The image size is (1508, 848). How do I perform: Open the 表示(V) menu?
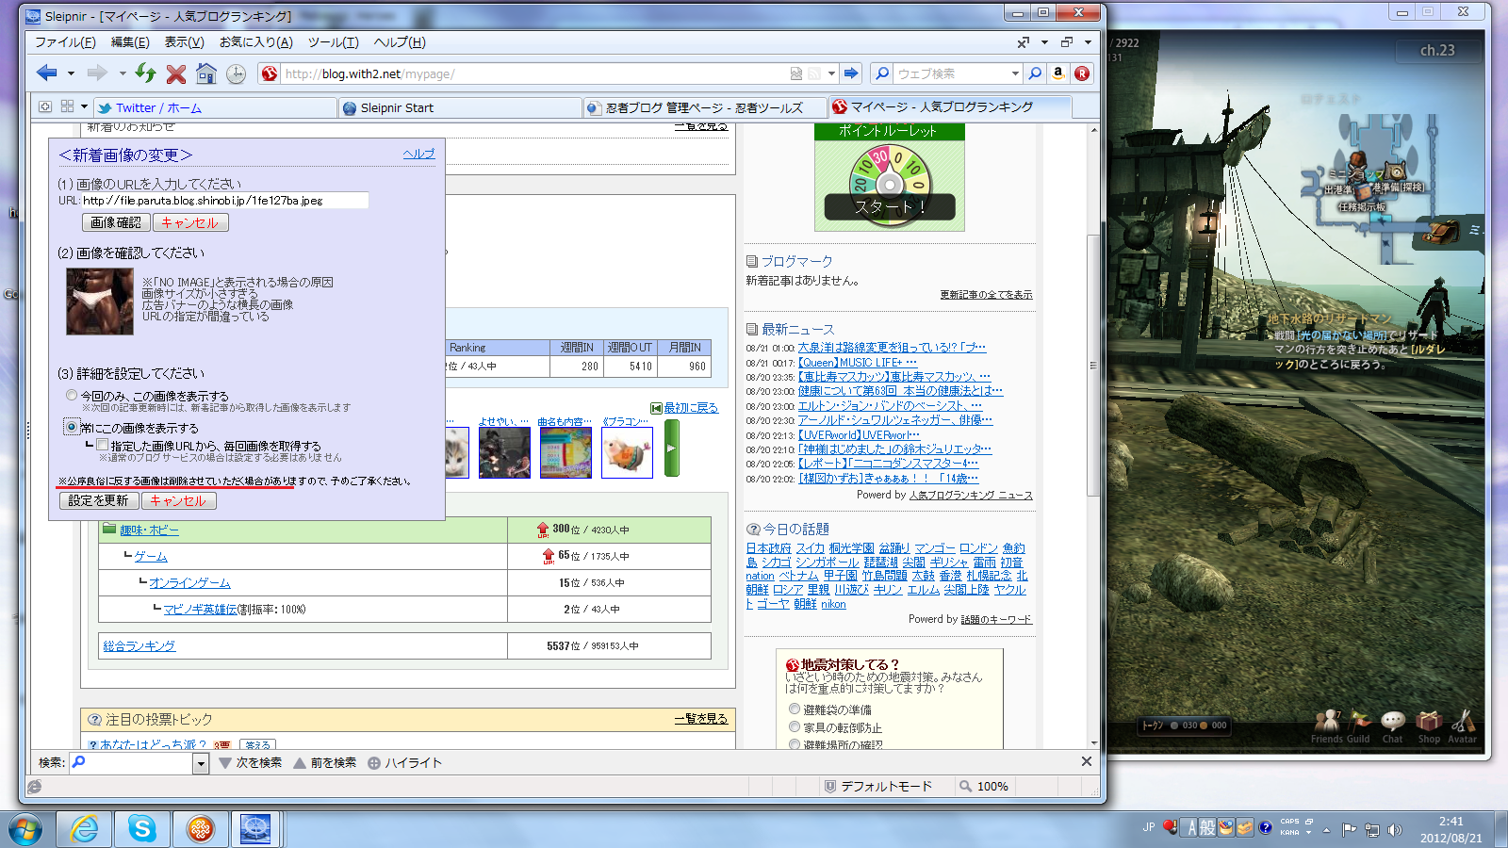tap(184, 42)
